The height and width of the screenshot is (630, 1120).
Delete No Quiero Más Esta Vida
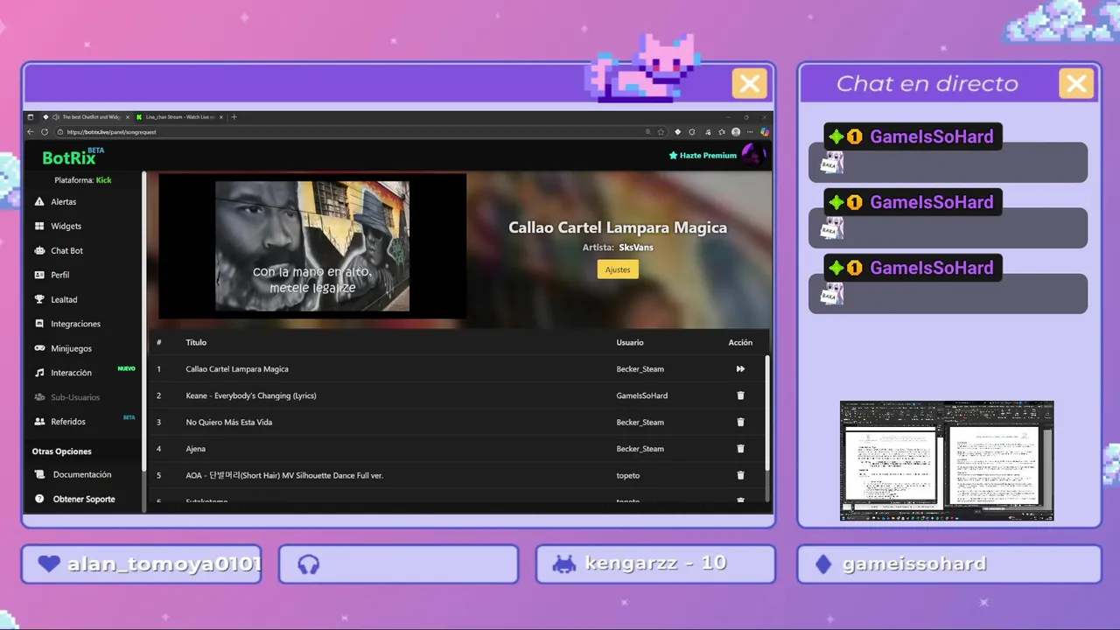pyautogui.click(x=740, y=422)
